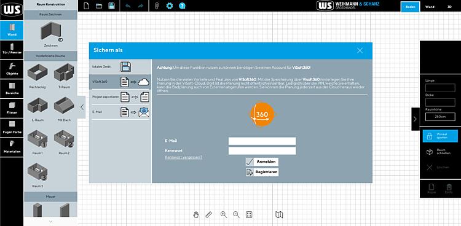Click the E-Mail input field
Image resolution: width=461 pixels, height=226 pixels.
[262, 141]
